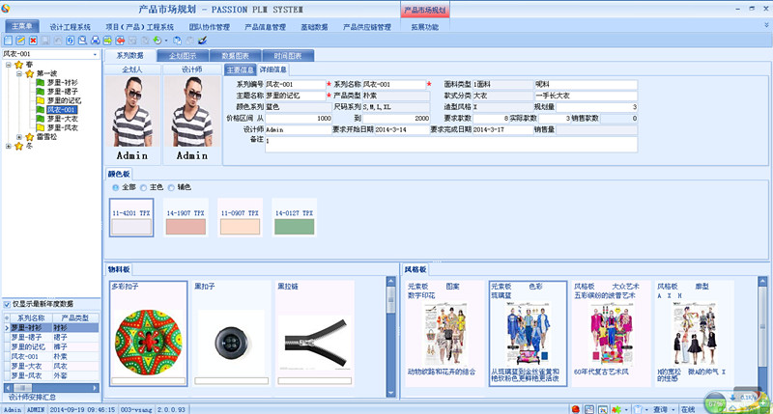This screenshot has height=414, width=773.
Task: Expand the 冬 tree node
Action: click(x=9, y=146)
